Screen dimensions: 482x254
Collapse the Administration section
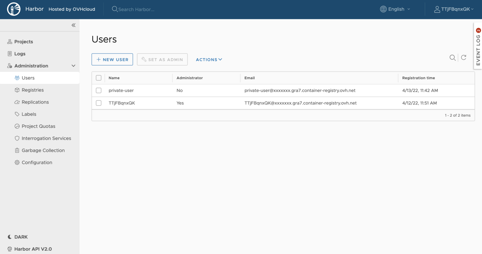(73, 65)
